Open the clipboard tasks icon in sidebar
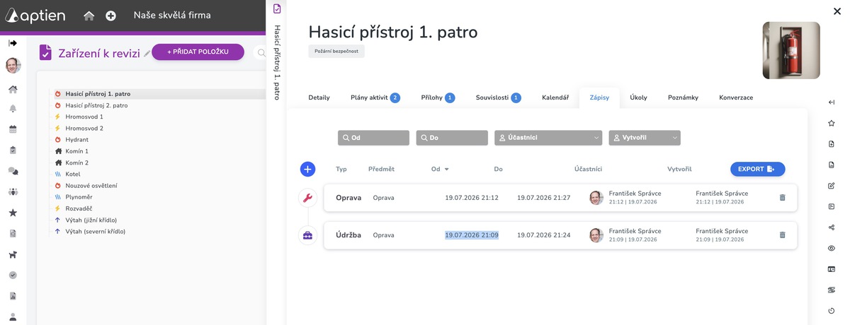 tap(13, 150)
